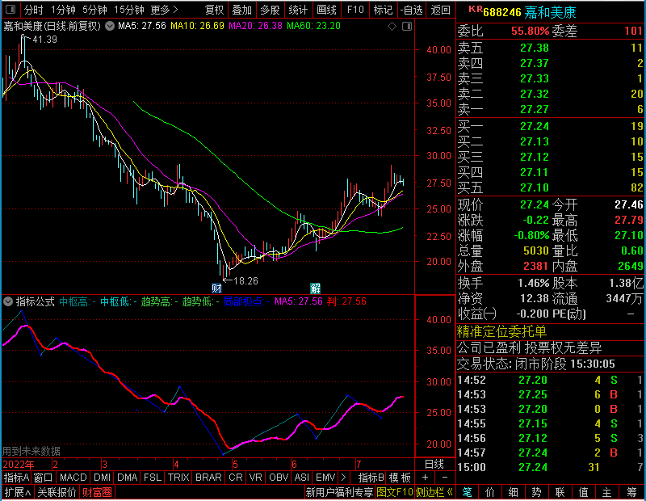Click the 精准定位委托单 link

[501, 331]
